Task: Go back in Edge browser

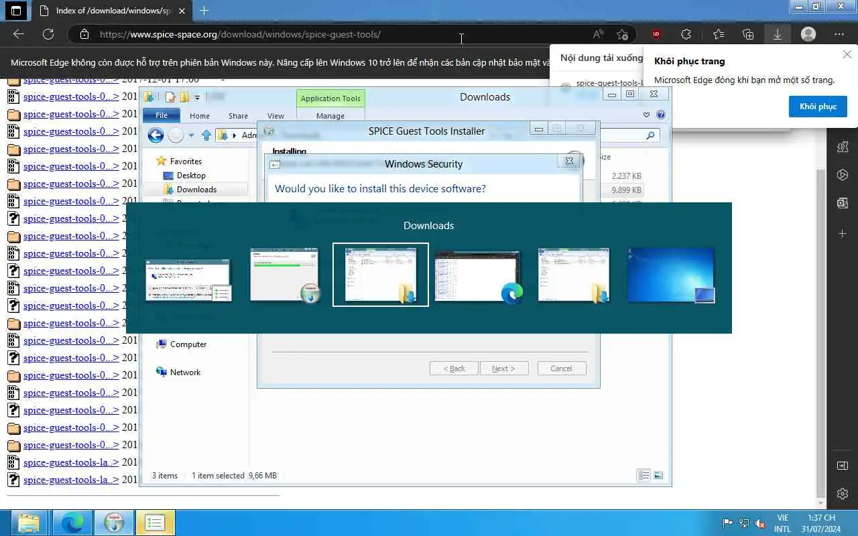Action: [x=19, y=34]
